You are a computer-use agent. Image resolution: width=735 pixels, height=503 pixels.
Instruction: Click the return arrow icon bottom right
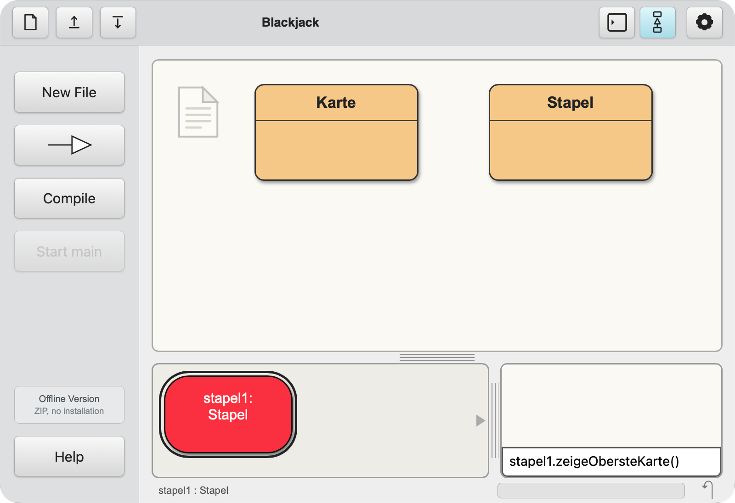point(708,490)
